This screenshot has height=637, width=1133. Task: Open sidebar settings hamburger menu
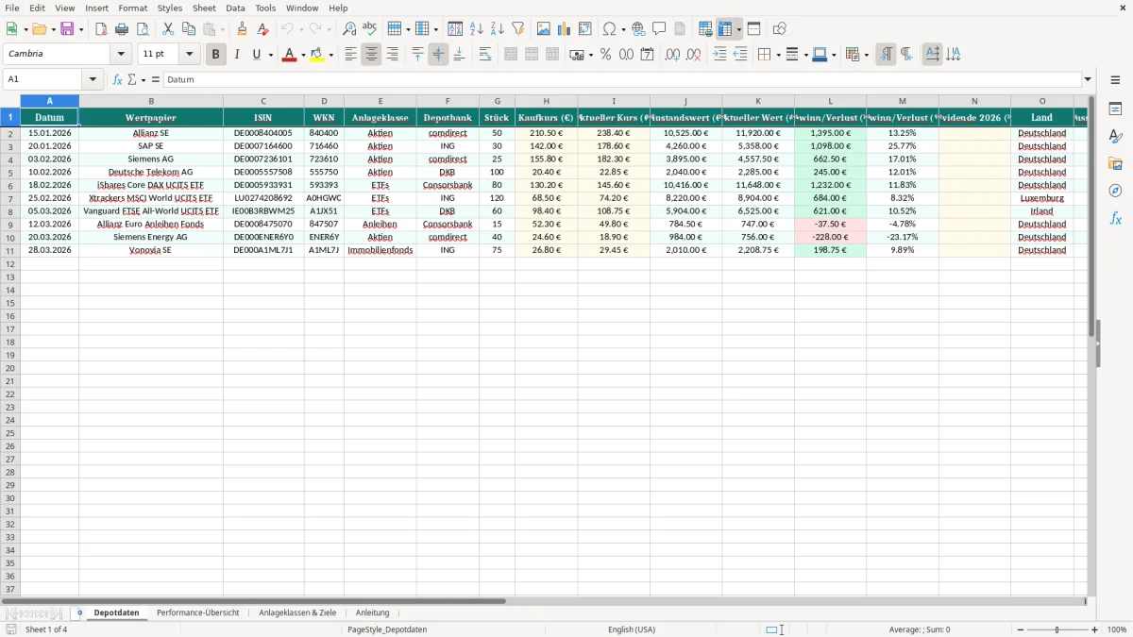coord(1115,79)
